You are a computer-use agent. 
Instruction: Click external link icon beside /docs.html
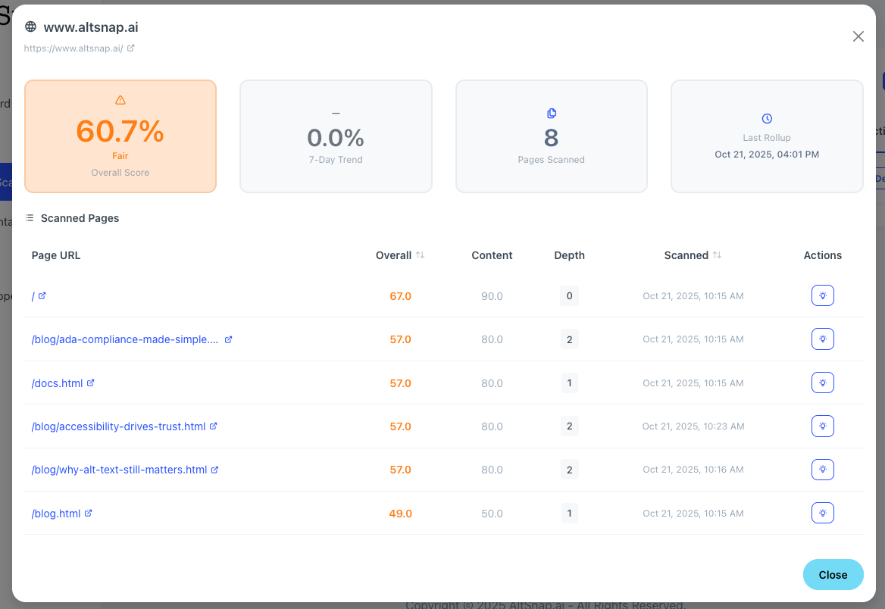91,383
